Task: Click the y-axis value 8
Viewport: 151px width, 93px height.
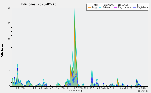Action: 10,55
